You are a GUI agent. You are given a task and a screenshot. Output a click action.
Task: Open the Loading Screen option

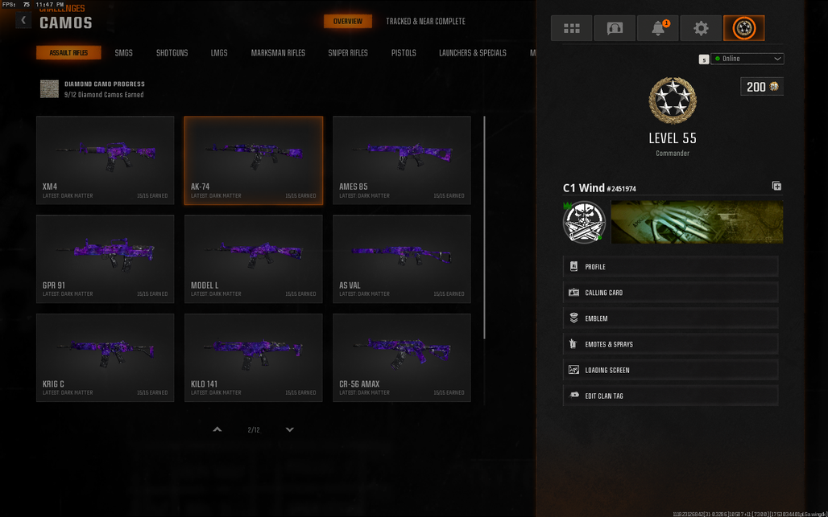(x=671, y=370)
